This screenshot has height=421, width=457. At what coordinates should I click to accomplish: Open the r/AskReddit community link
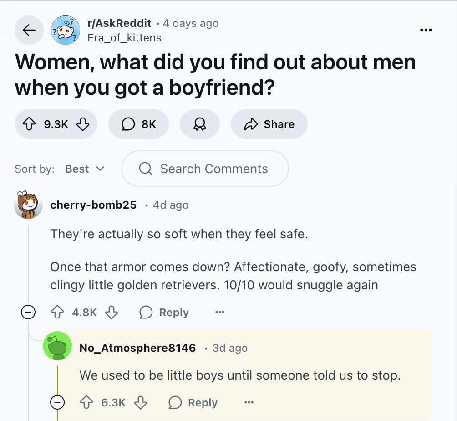point(119,23)
